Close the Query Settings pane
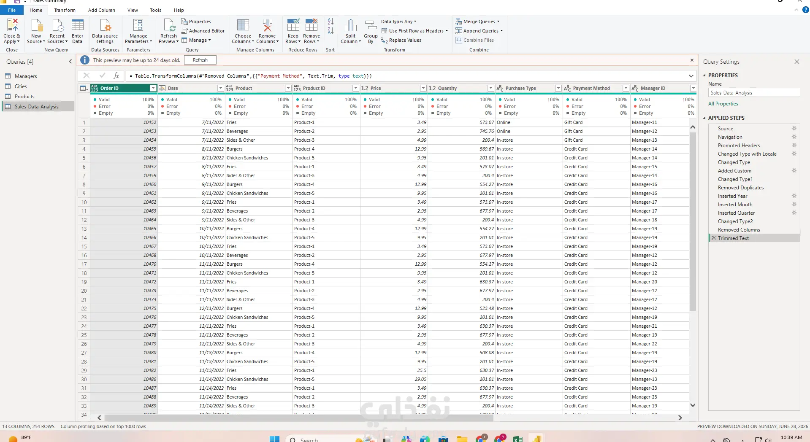The image size is (810, 442). click(x=796, y=62)
